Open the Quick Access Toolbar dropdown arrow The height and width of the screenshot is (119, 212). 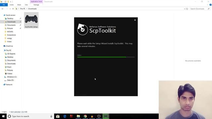11,2
